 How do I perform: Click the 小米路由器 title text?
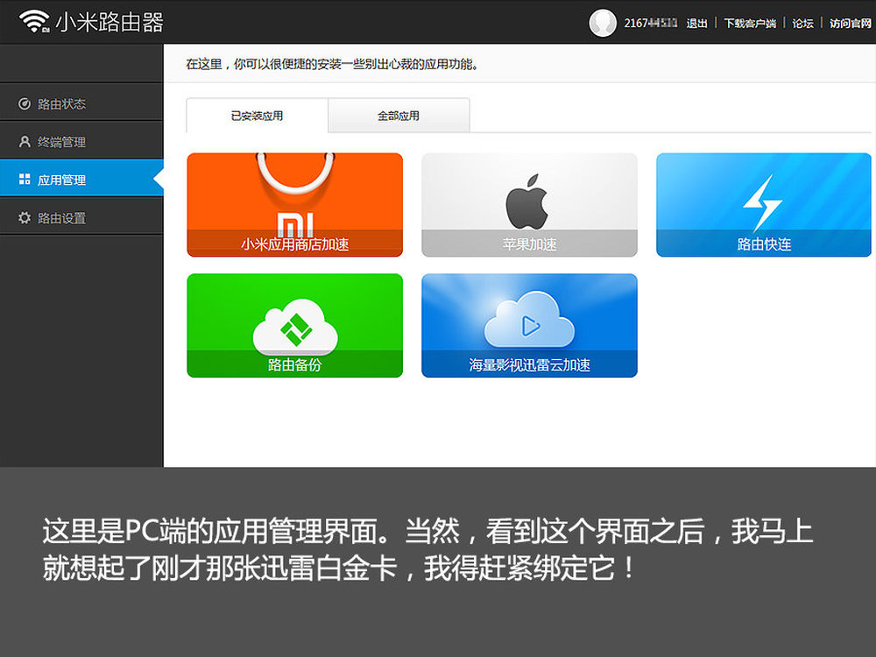[109, 23]
